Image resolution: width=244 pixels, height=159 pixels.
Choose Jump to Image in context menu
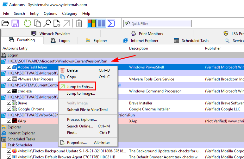pyautogui.click(x=88, y=93)
